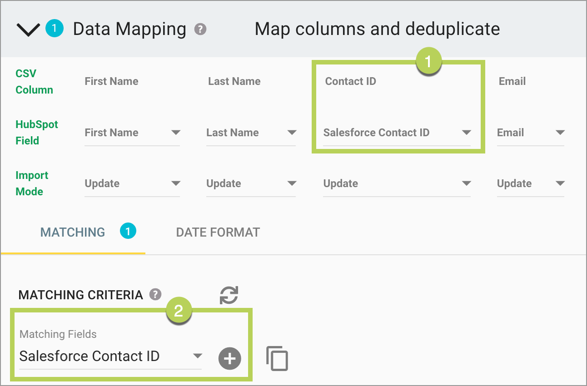Screen dimensions: 587x386
Task: Click the Contact ID CSV column header
Action: coord(350,82)
